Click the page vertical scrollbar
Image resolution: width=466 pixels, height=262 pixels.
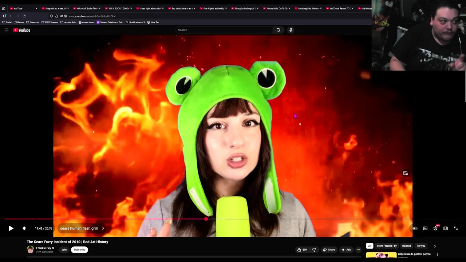point(465,87)
